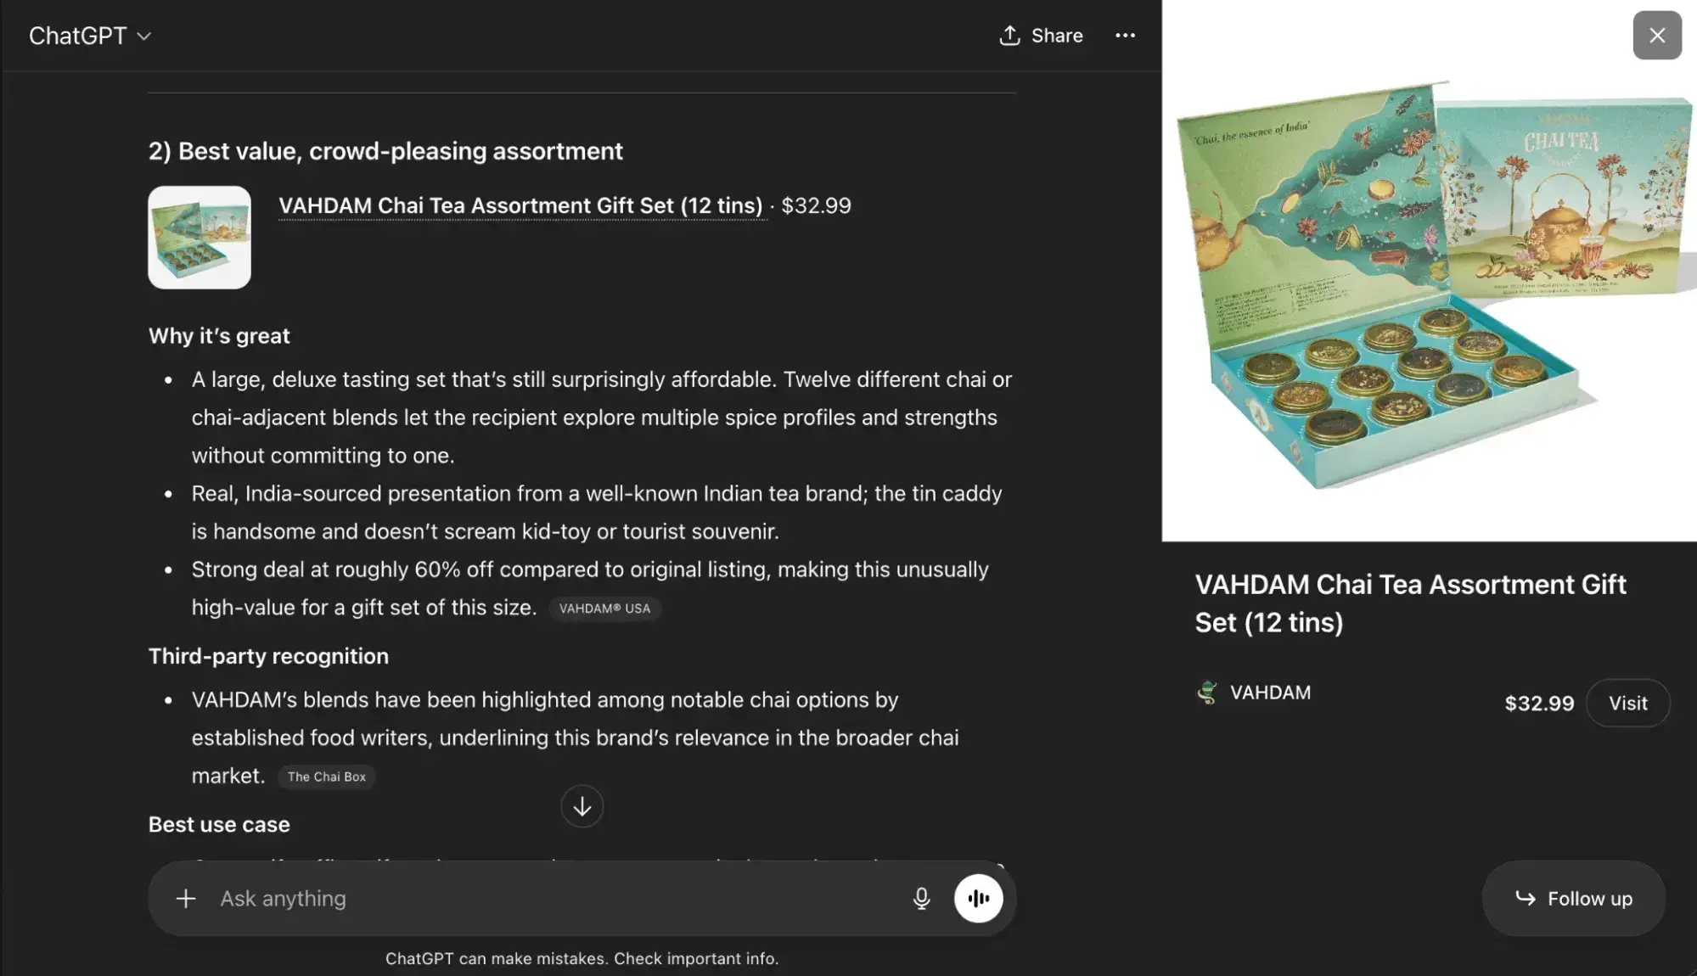Image resolution: width=1697 pixels, height=976 pixels.
Task: Click the ChatGPT label in the top bar
Action: click(77, 35)
